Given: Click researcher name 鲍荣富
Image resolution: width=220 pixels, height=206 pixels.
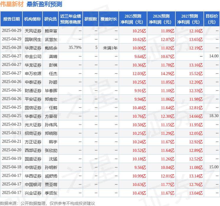Looking at the screenshot, I should pos(51,31).
